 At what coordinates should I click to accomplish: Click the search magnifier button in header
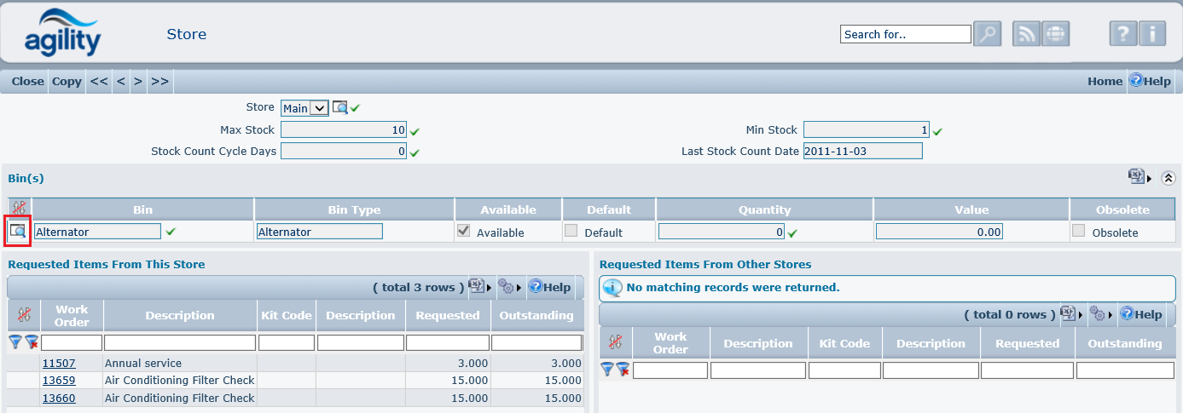[x=987, y=34]
